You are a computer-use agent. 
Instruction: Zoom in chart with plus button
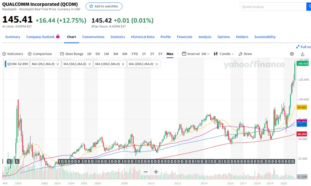coord(156,172)
